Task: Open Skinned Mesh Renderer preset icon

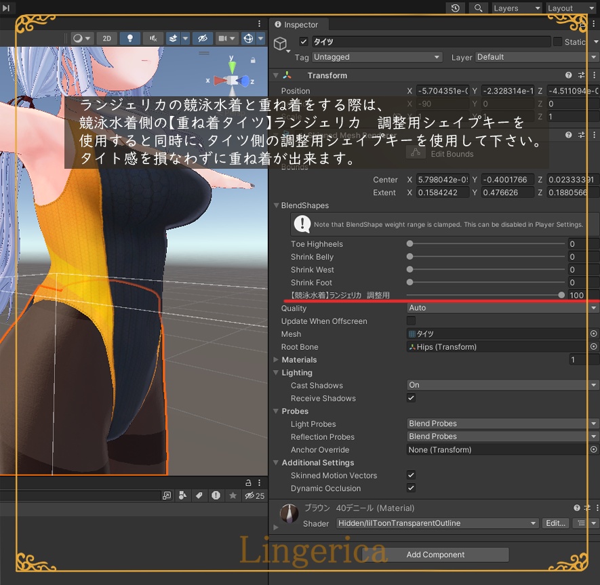Action: tap(581, 135)
